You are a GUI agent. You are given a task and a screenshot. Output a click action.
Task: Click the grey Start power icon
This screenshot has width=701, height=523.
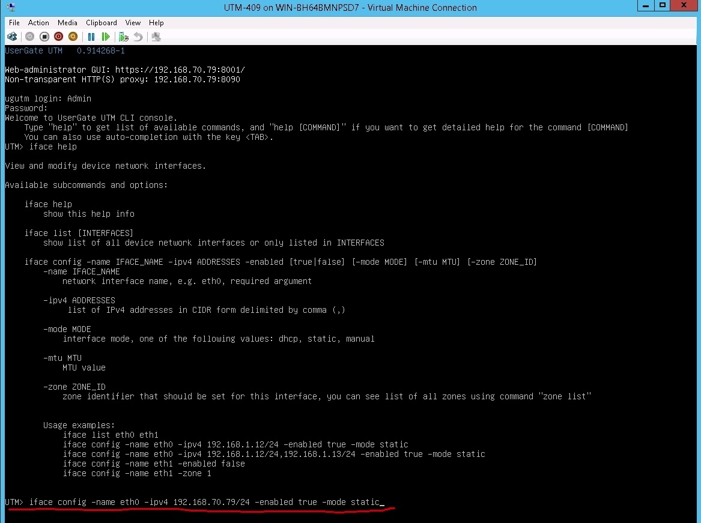(29, 37)
